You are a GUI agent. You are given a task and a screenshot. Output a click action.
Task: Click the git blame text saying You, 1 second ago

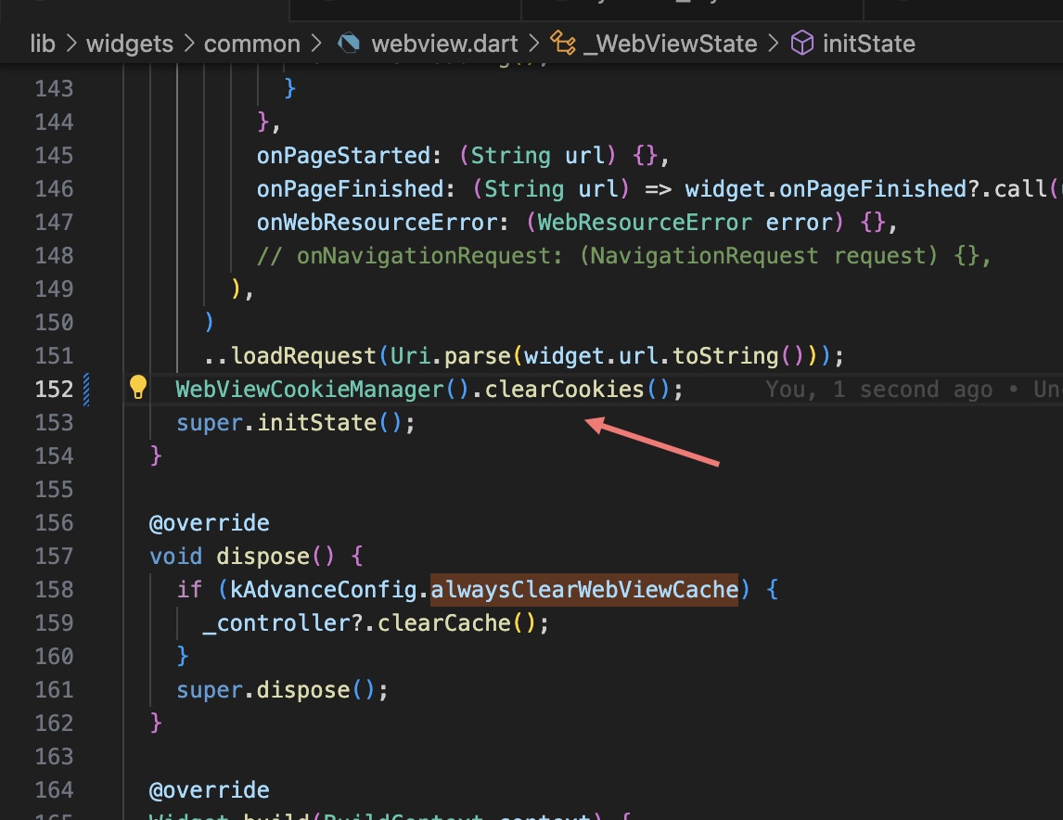(879, 389)
